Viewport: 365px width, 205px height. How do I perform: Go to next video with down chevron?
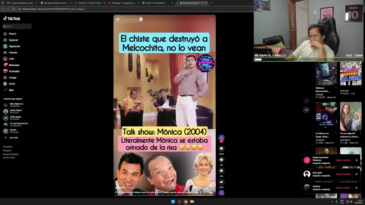tap(306, 110)
